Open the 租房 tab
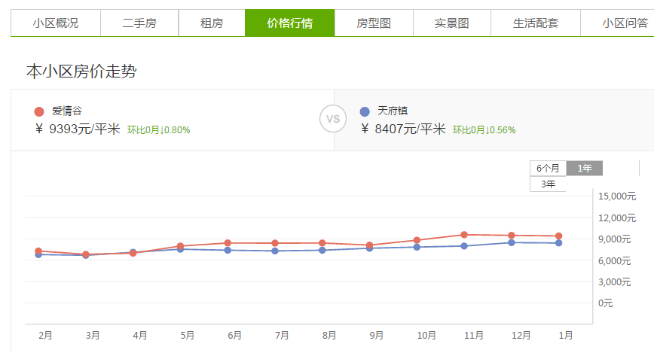The width and height of the screenshot is (654, 353). pos(212,23)
